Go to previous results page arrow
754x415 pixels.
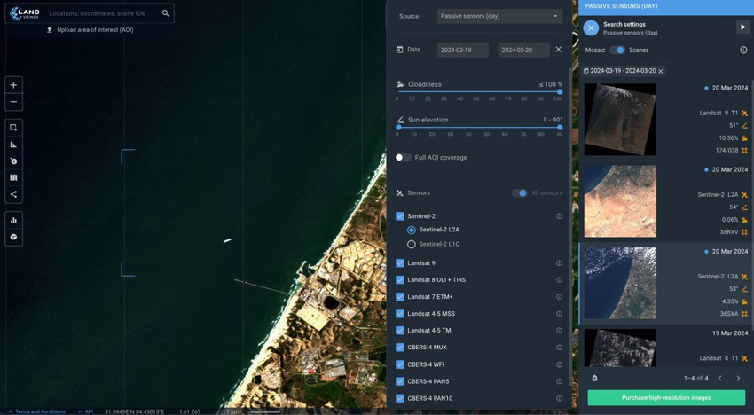pyautogui.click(x=720, y=378)
